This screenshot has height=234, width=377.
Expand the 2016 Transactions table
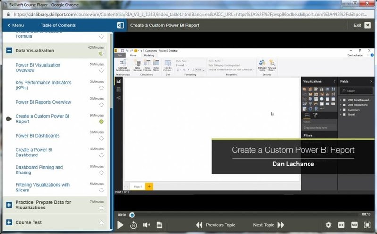click(341, 105)
